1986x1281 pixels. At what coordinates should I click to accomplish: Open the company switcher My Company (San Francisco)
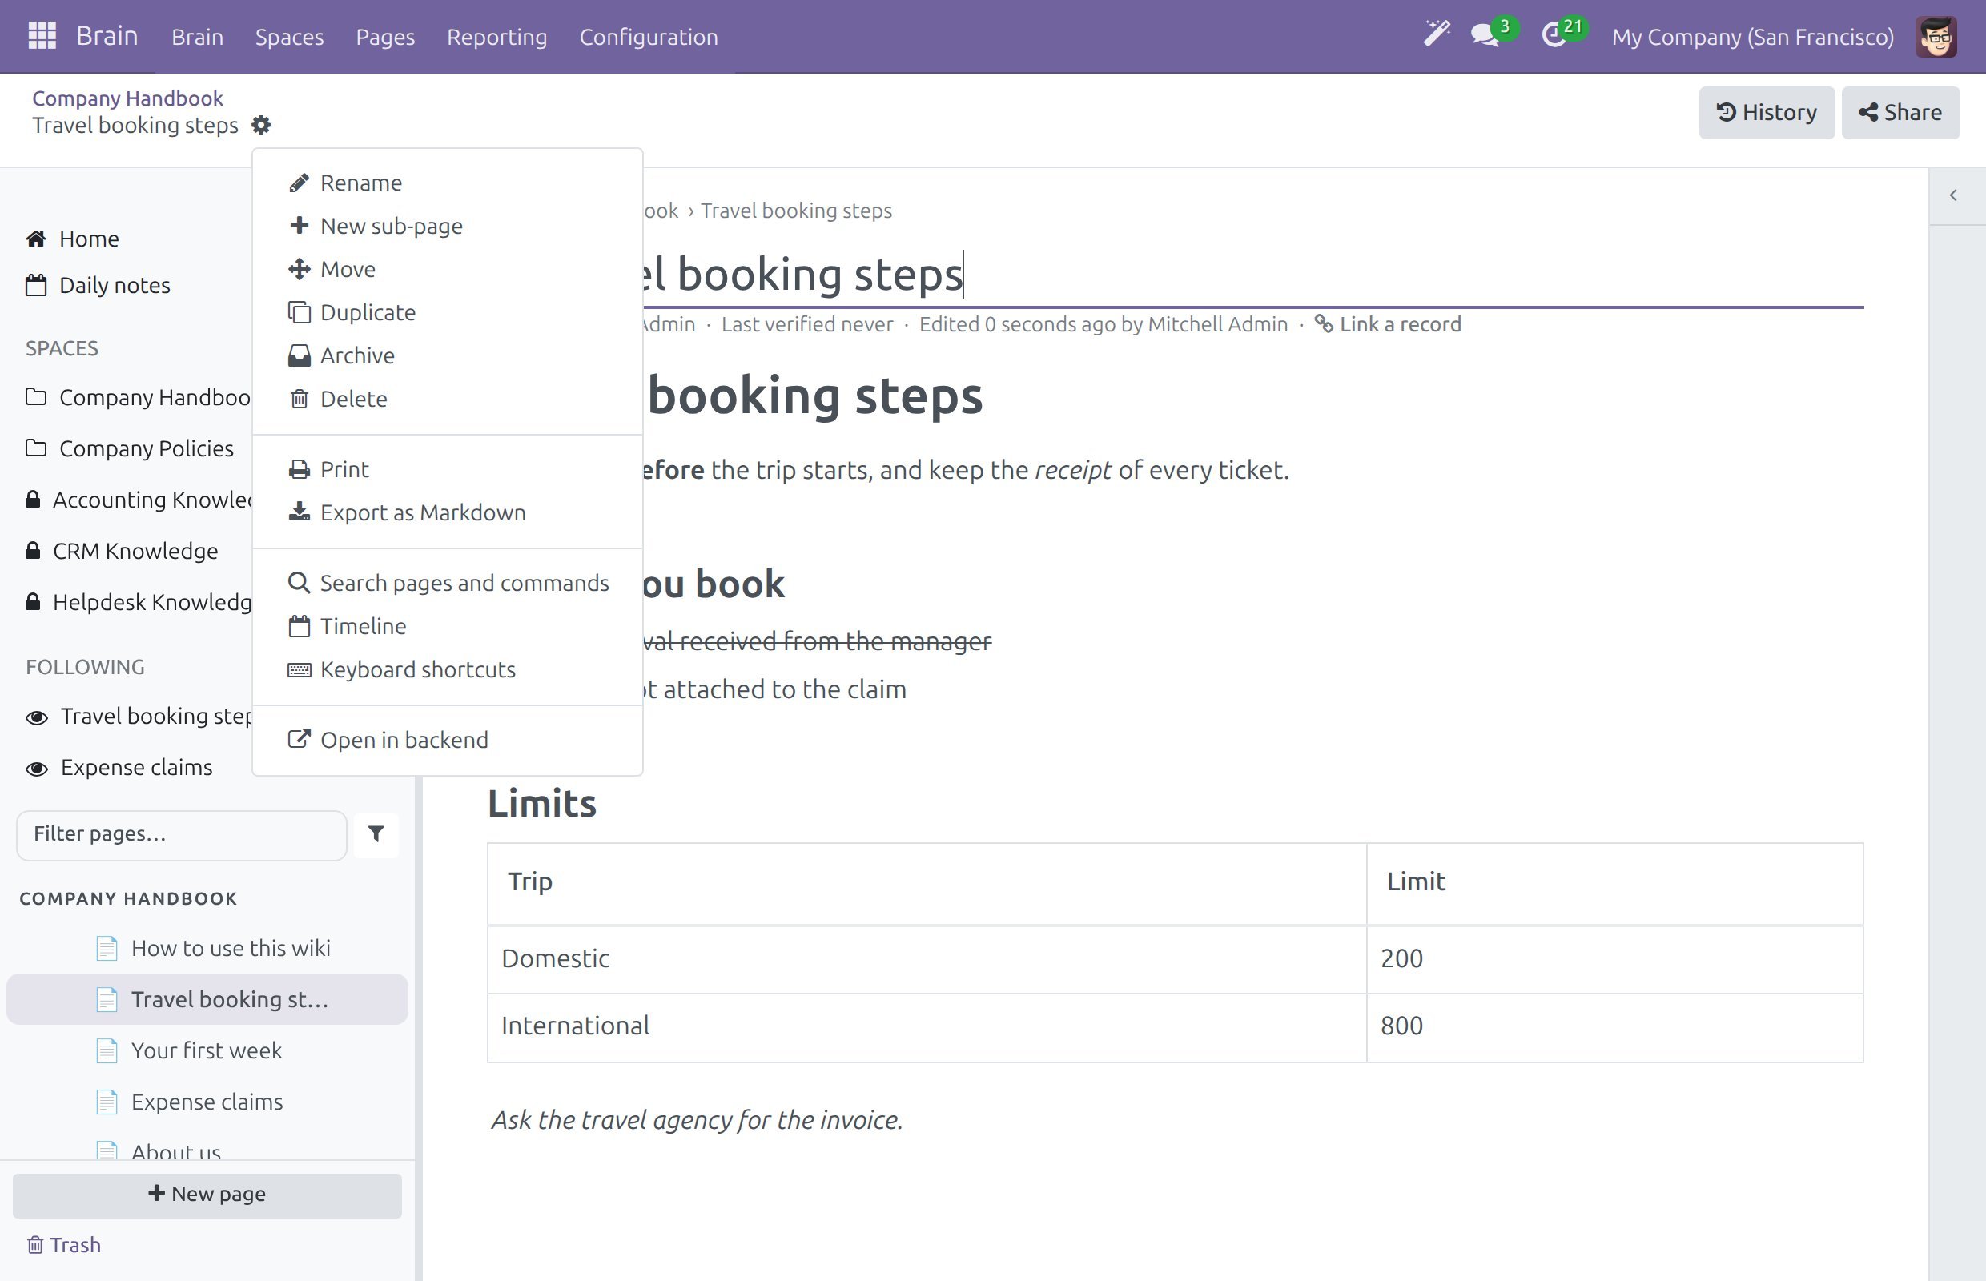1752,37
